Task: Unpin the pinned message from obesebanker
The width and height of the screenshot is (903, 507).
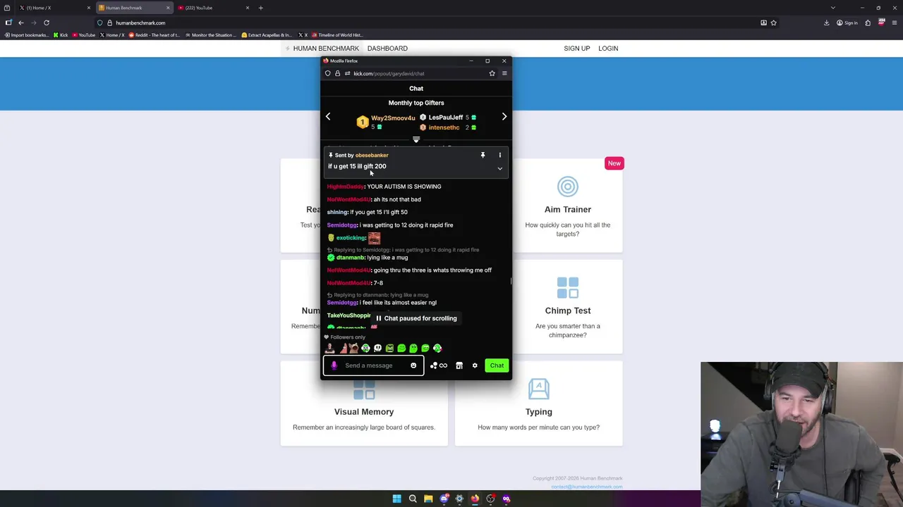Action: [483, 155]
